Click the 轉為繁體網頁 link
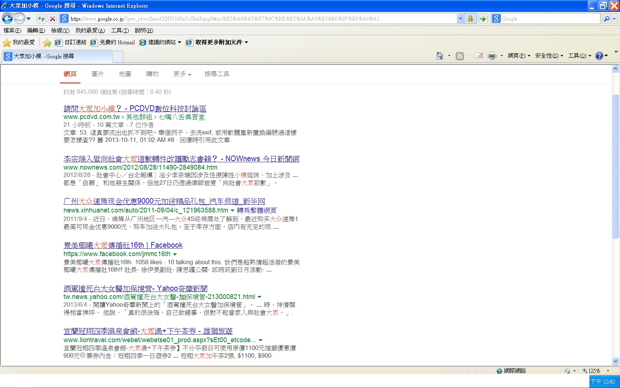Screen dimensions: 620x388 (256, 210)
